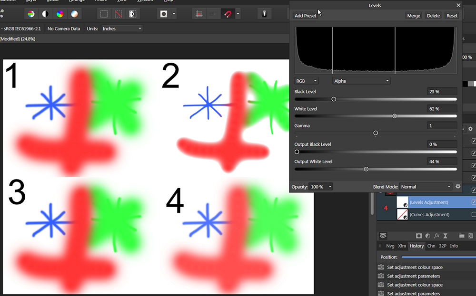Click the Levels Adjustment layer thumbnail
The width and height of the screenshot is (476, 296).
[402, 202]
